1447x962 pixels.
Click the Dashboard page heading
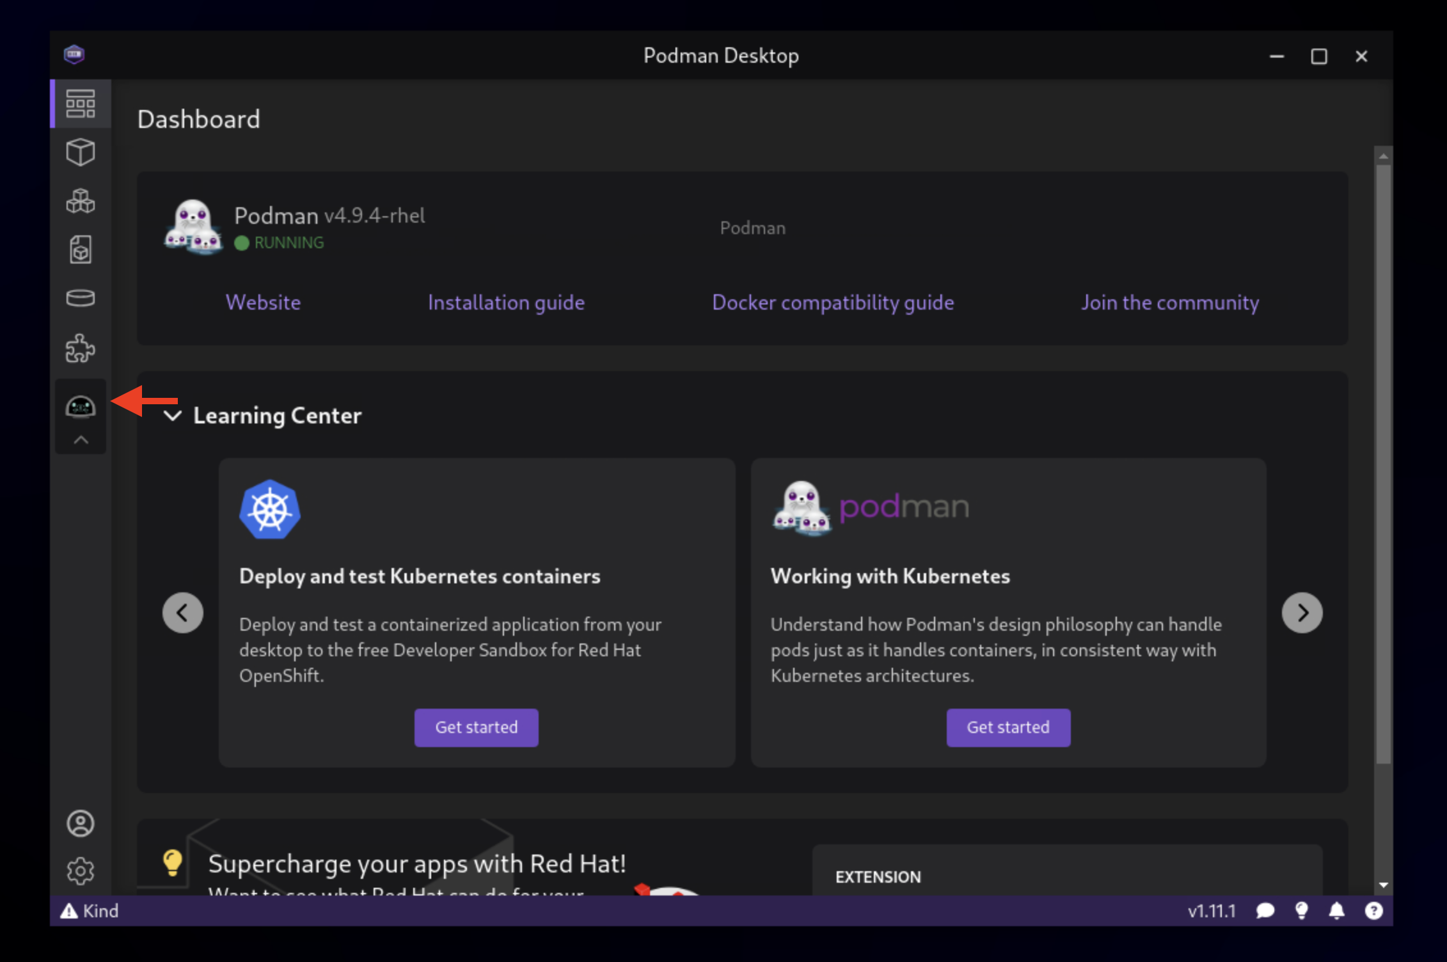click(x=199, y=120)
